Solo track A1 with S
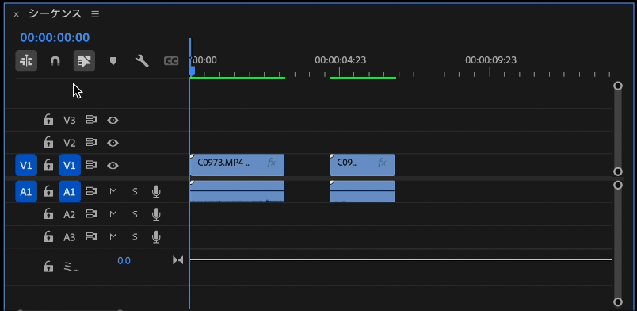 tap(135, 191)
